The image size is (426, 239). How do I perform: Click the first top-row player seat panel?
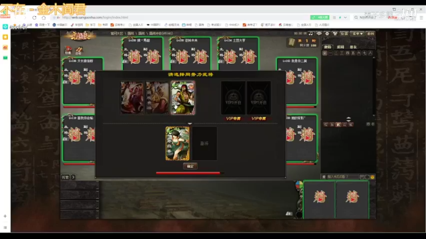[142, 54]
